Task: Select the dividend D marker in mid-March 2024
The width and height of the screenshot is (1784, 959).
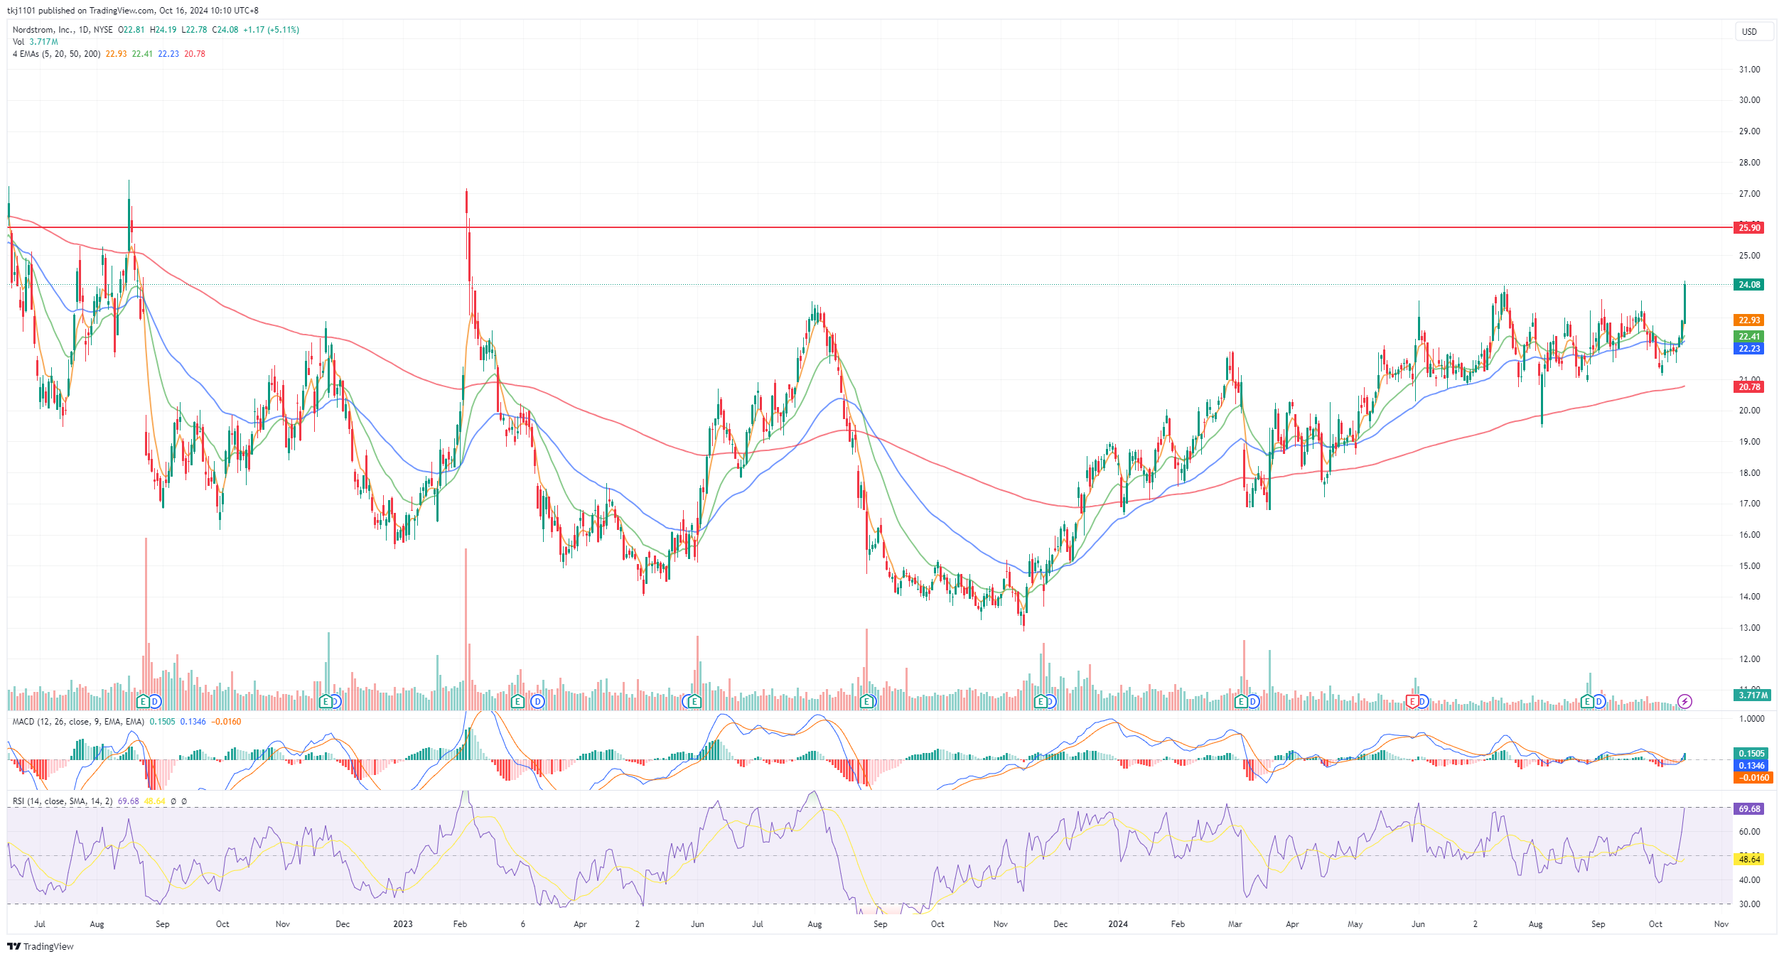Action: (1253, 702)
